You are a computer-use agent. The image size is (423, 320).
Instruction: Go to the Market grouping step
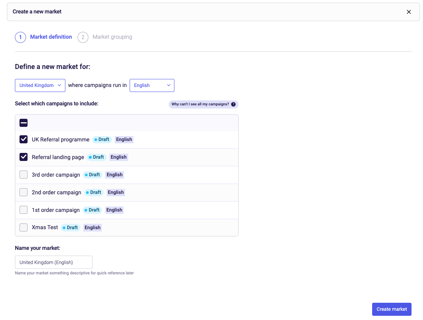112,37
